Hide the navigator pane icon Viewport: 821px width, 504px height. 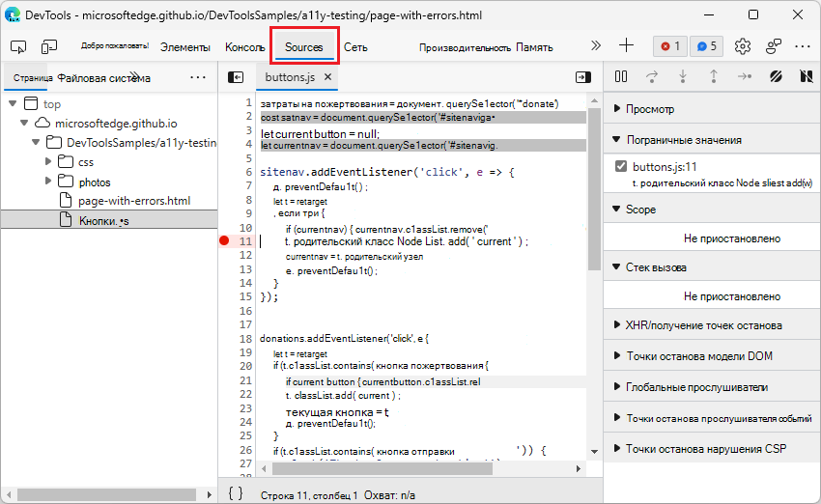point(236,77)
